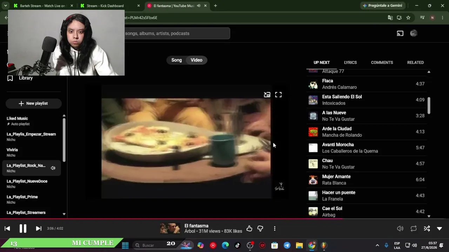449x252 pixels.
Task: Open File Explorer from the taskbar
Action: pos(299,245)
